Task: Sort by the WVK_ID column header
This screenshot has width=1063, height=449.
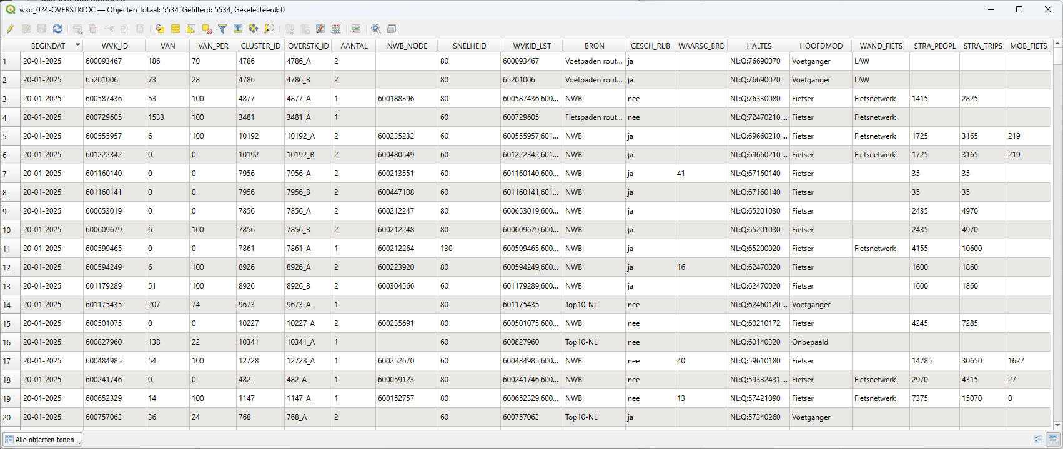Action: [115, 46]
